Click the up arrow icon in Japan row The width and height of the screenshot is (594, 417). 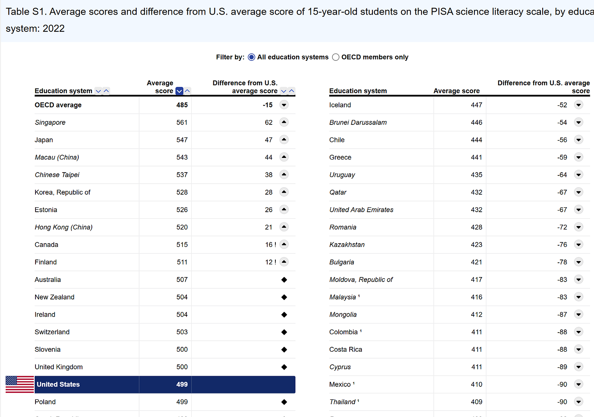tap(284, 140)
